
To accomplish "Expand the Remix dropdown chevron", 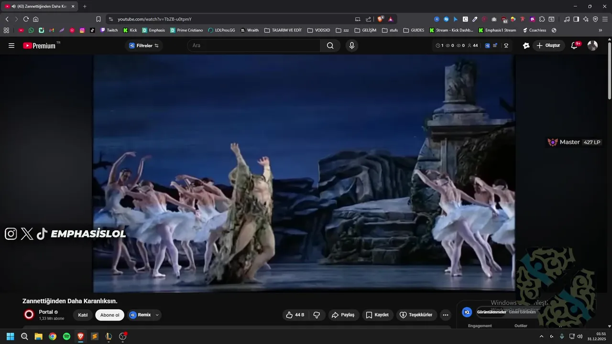I will pos(157,315).
